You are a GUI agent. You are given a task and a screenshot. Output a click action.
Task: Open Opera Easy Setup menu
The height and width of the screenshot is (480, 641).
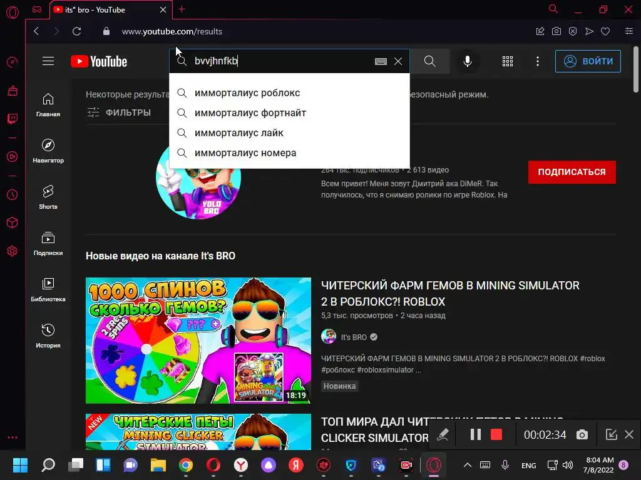[629, 31]
